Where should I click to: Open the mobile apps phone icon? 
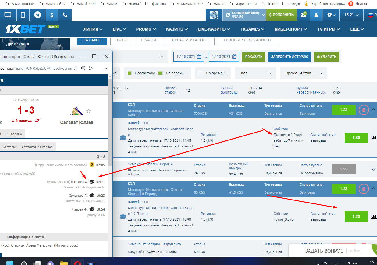click(23, 15)
